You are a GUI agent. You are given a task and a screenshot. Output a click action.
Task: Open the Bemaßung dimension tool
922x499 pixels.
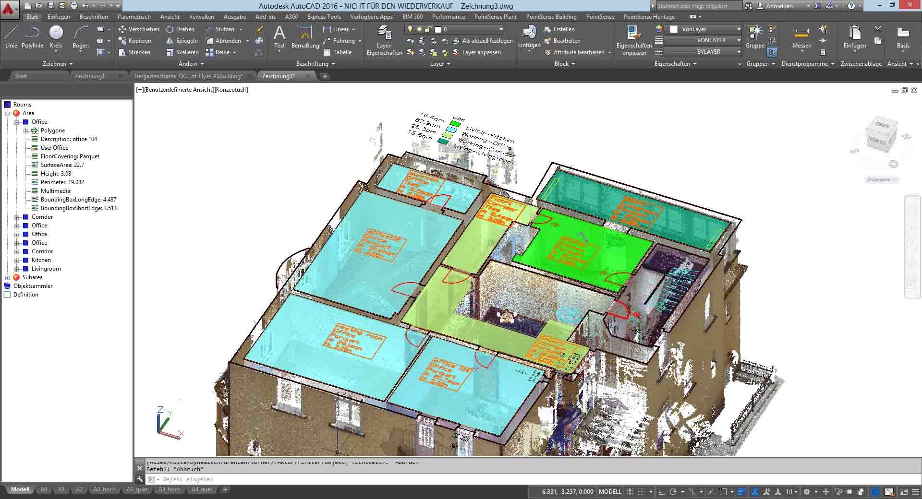point(305,37)
